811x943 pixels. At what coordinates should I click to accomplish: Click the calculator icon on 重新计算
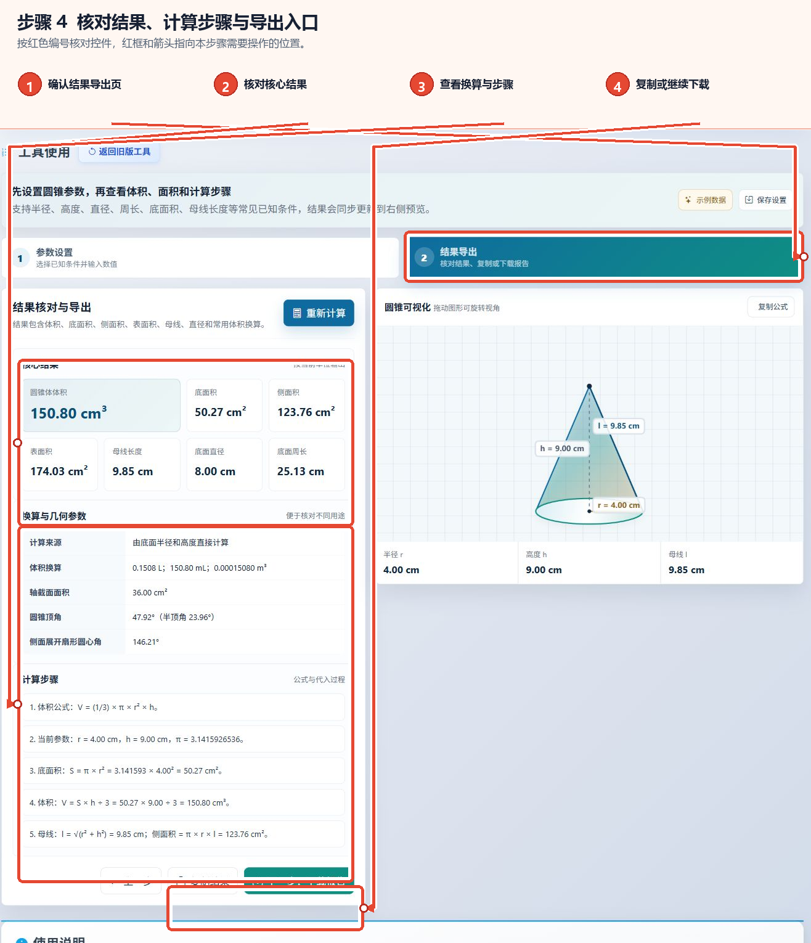[297, 313]
